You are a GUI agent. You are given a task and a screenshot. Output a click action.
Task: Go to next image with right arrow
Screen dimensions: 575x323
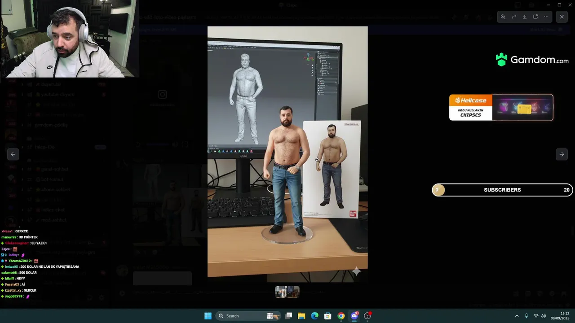562,154
